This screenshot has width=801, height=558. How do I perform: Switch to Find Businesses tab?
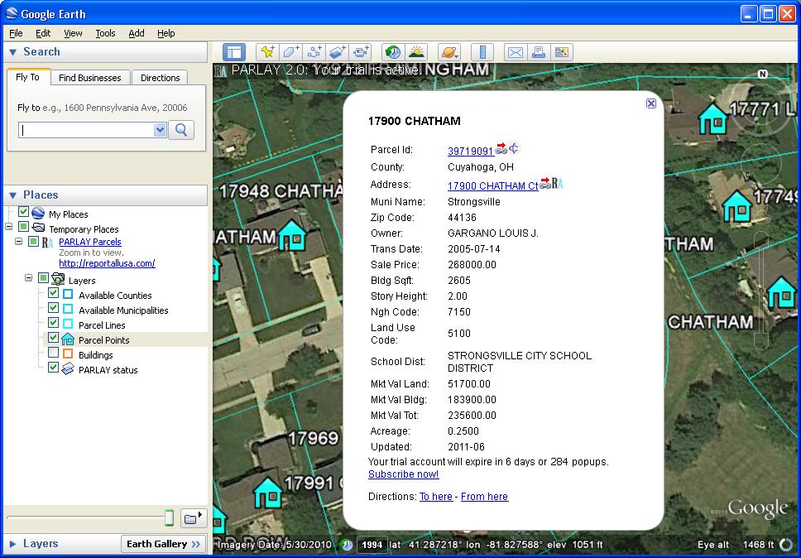[90, 78]
